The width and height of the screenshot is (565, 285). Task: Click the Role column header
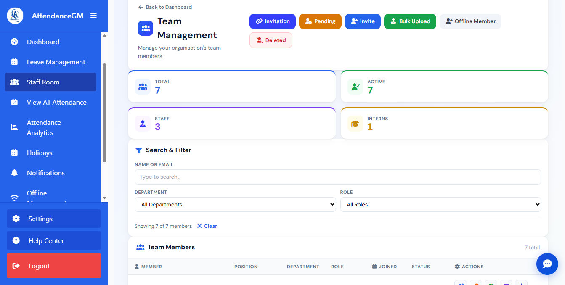(x=337, y=267)
